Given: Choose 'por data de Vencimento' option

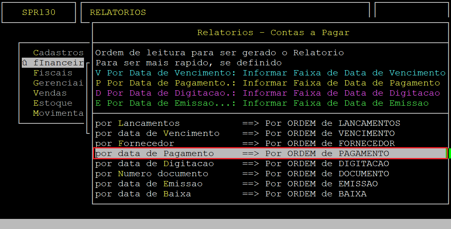Looking at the screenshot, I should click(157, 133).
